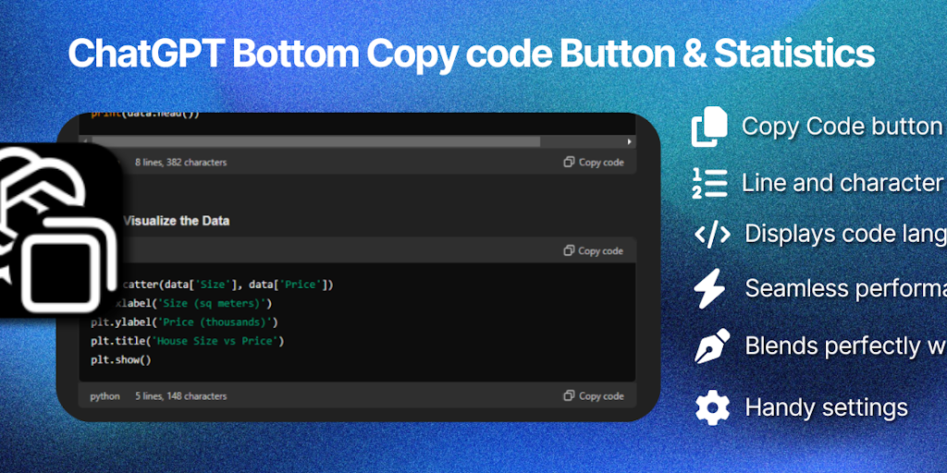Click the 'Handy settings' feature text
Viewport: 947px width, 473px height.
826,407
